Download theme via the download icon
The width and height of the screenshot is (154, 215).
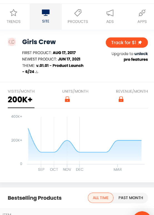tap(37, 72)
